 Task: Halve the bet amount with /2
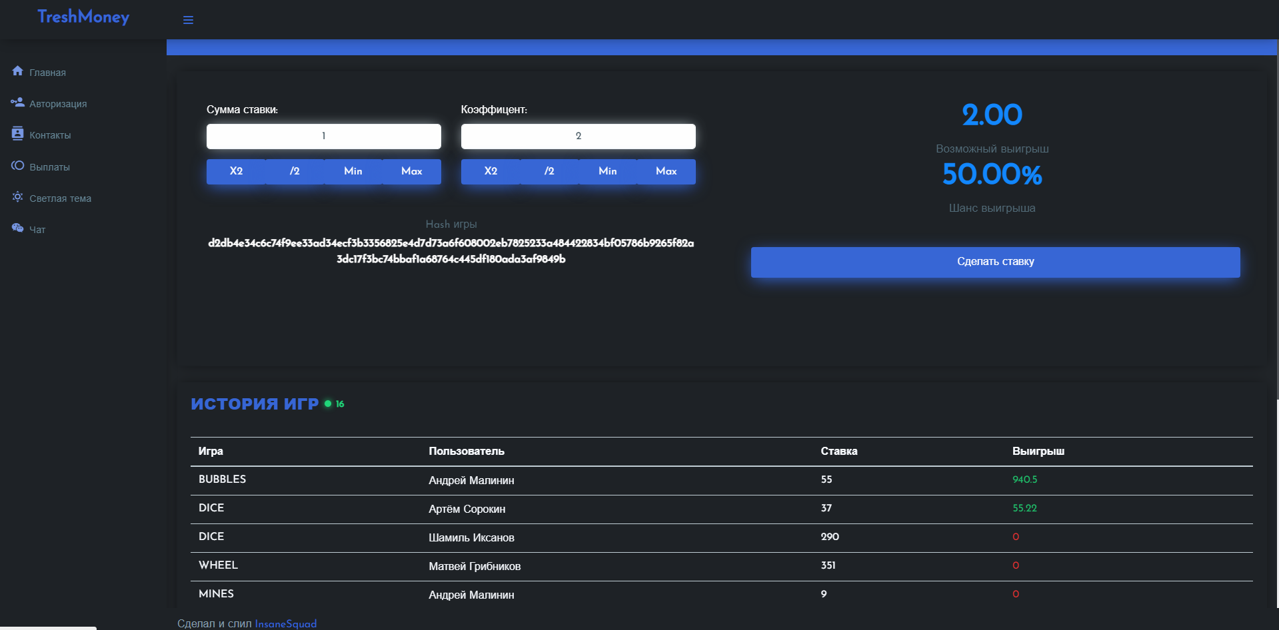tap(295, 171)
